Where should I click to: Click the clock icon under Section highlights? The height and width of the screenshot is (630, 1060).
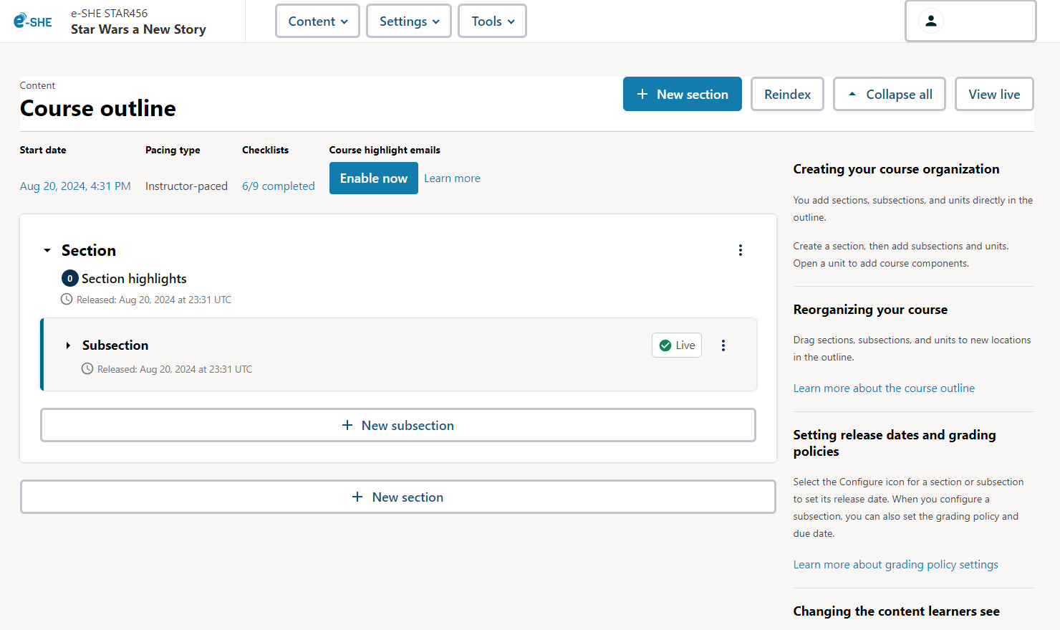click(67, 300)
